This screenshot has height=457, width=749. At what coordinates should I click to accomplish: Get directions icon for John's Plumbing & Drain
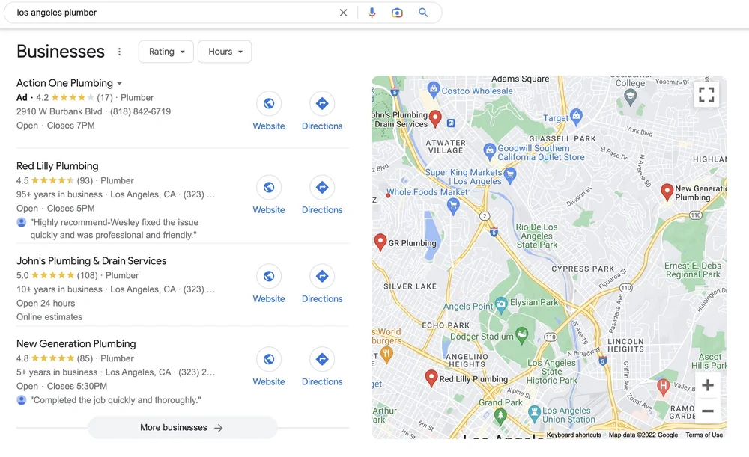click(322, 276)
